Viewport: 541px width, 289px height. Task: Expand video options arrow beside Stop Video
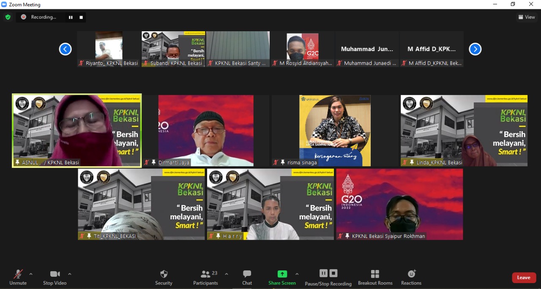[x=70, y=274]
